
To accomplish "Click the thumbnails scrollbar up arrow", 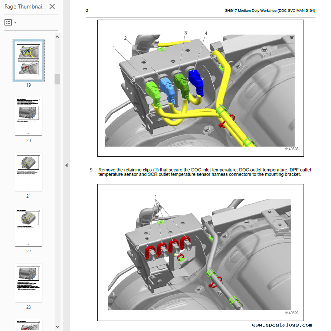I will [57, 36].
